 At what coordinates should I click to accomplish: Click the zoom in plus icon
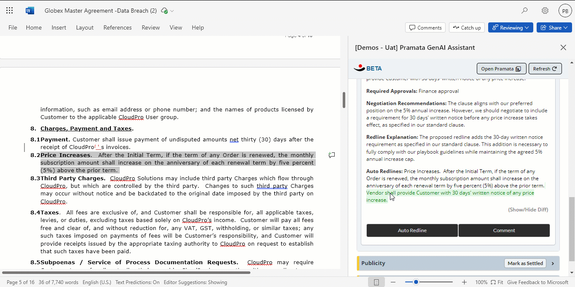(464, 282)
